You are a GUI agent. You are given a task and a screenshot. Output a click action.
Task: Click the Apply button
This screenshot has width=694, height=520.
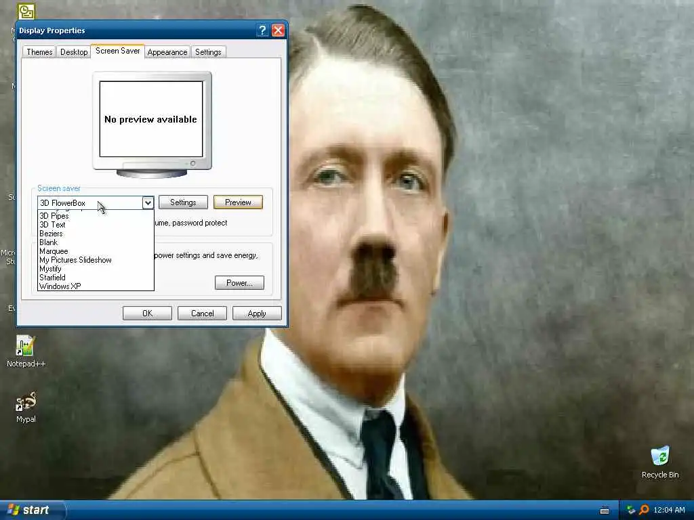point(257,313)
